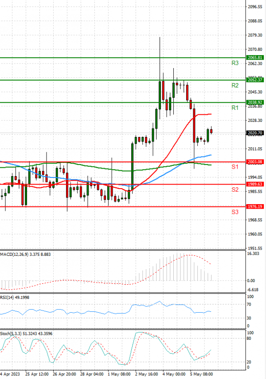
Task: Click the S2 support price label 1989.63
Action: [254, 184]
